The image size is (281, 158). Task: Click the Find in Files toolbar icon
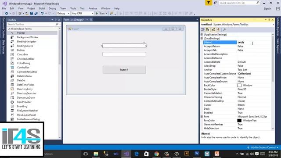[112, 14]
